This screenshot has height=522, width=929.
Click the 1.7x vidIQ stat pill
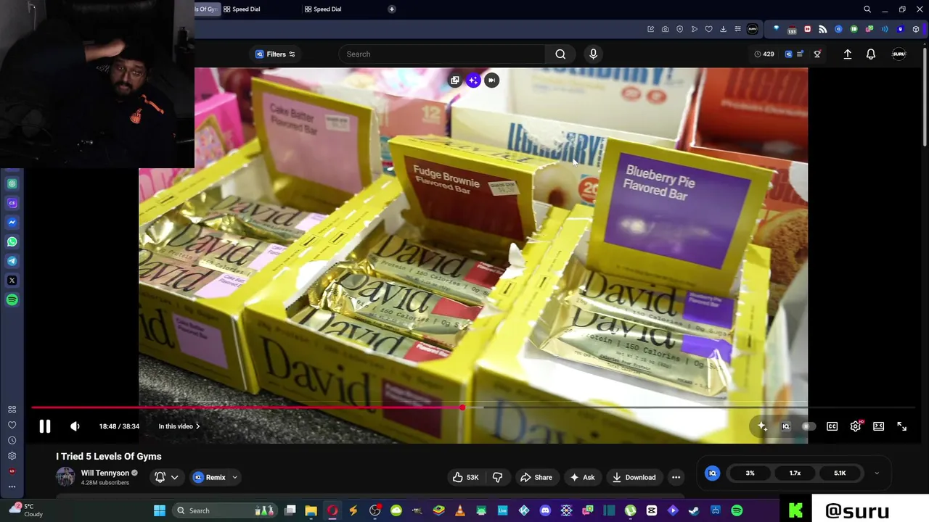(x=795, y=473)
